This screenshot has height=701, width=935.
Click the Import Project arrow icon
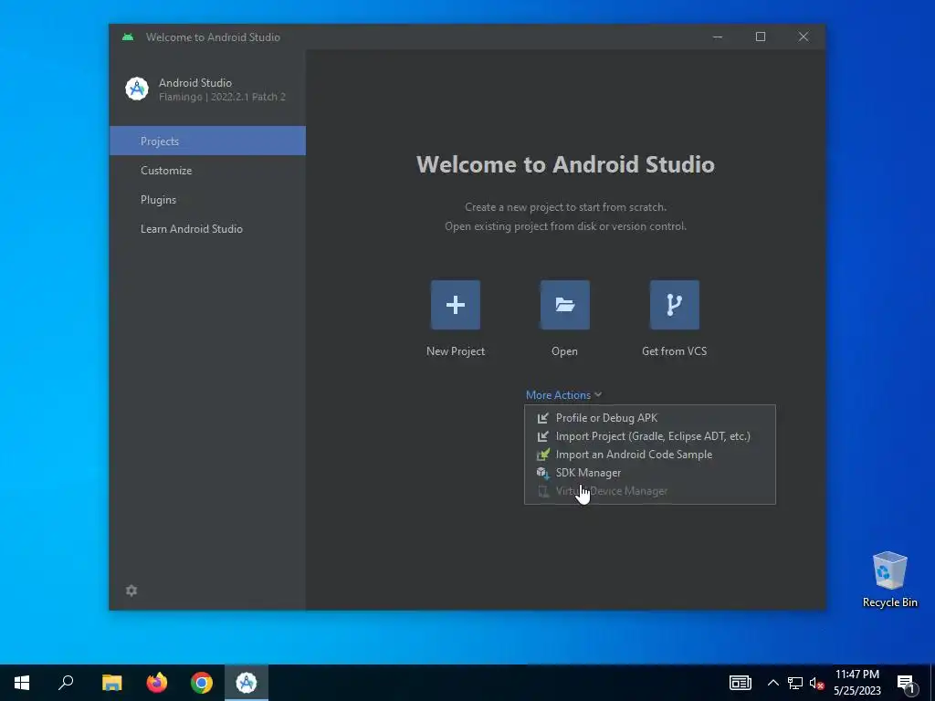(542, 436)
